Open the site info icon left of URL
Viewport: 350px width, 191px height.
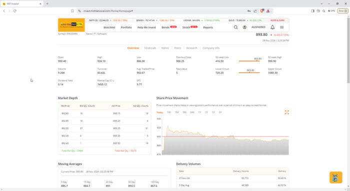pyautogui.click(x=79, y=11)
